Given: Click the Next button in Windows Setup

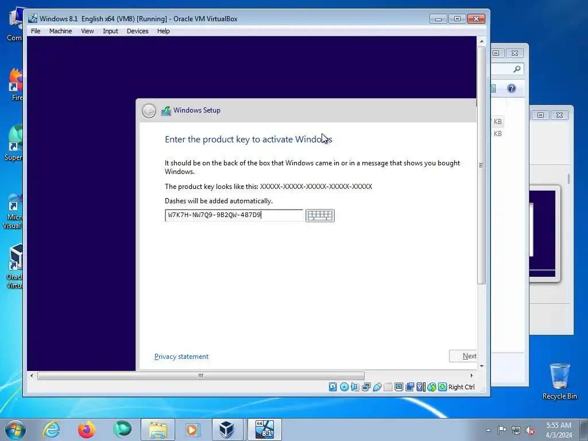Looking at the screenshot, I should click(463, 356).
